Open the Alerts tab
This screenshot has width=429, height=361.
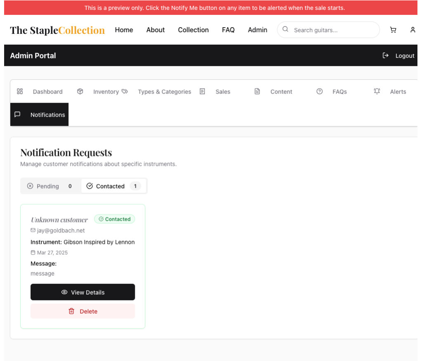pyautogui.click(x=390, y=92)
